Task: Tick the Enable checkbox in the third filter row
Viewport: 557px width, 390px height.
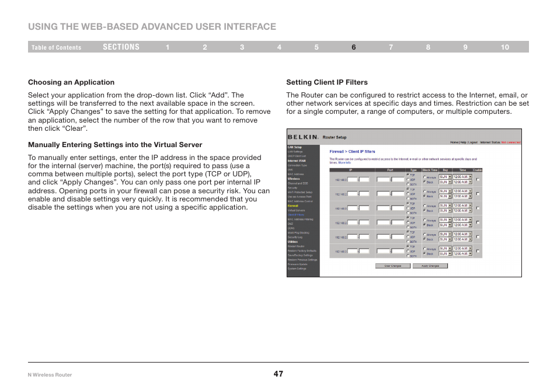Action: tap(478, 208)
